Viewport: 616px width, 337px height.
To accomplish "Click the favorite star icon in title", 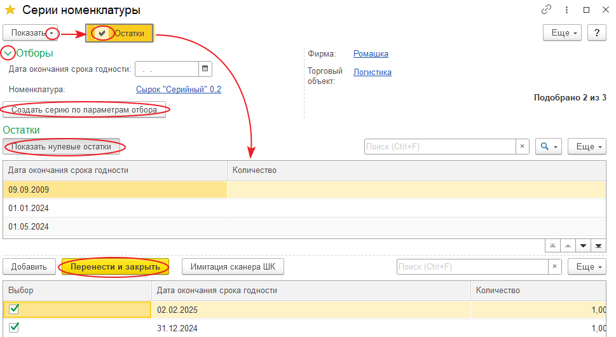I will [10, 10].
